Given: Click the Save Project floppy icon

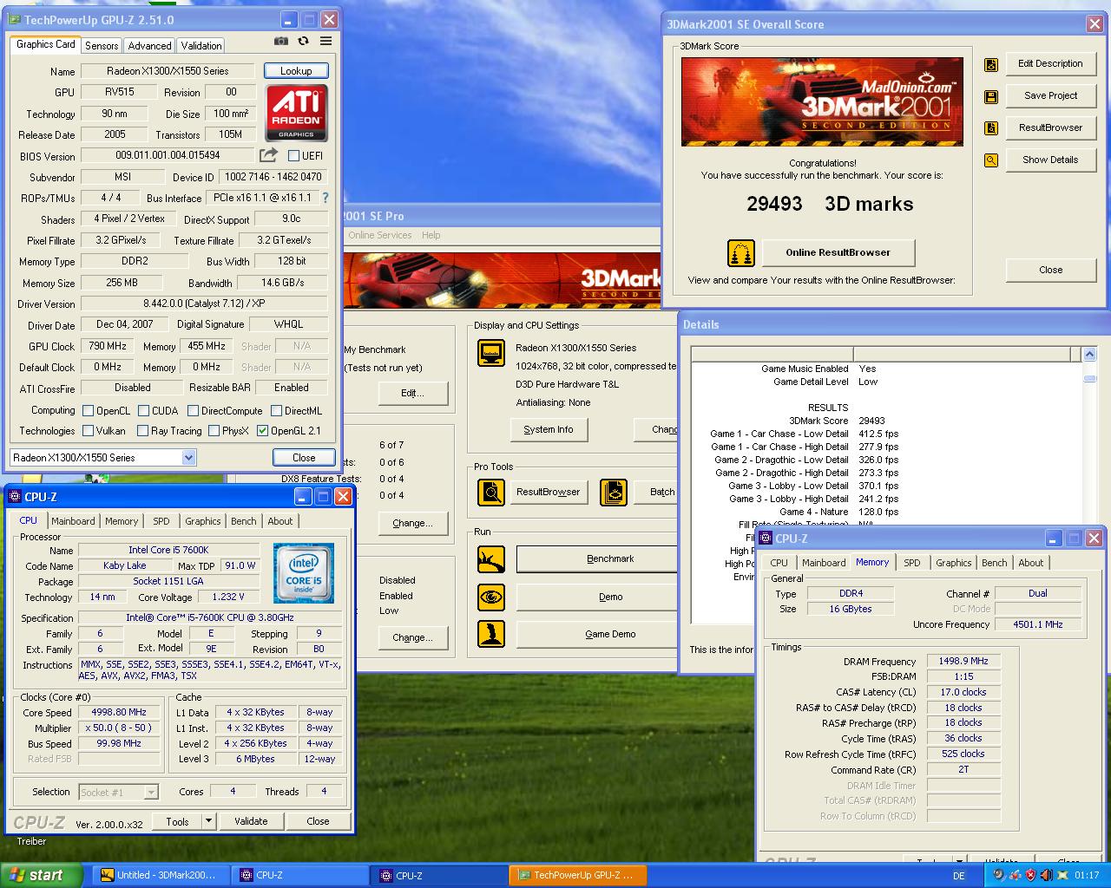Looking at the screenshot, I should click(x=991, y=96).
